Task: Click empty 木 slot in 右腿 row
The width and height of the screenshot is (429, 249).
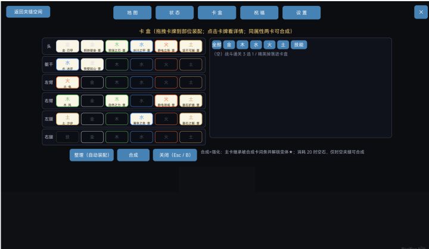Action: [117, 137]
